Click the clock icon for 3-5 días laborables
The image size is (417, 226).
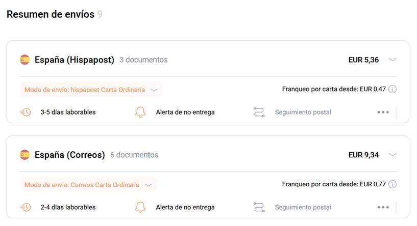point(26,112)
